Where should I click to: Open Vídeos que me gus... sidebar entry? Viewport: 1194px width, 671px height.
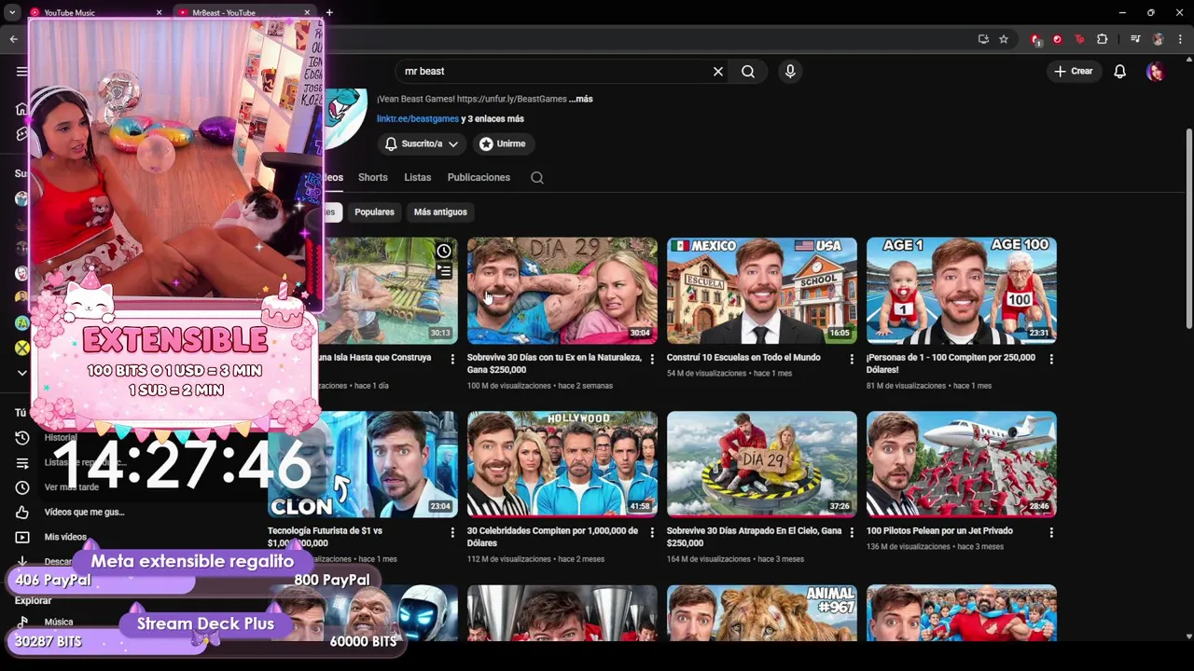(x=84, y=512)
